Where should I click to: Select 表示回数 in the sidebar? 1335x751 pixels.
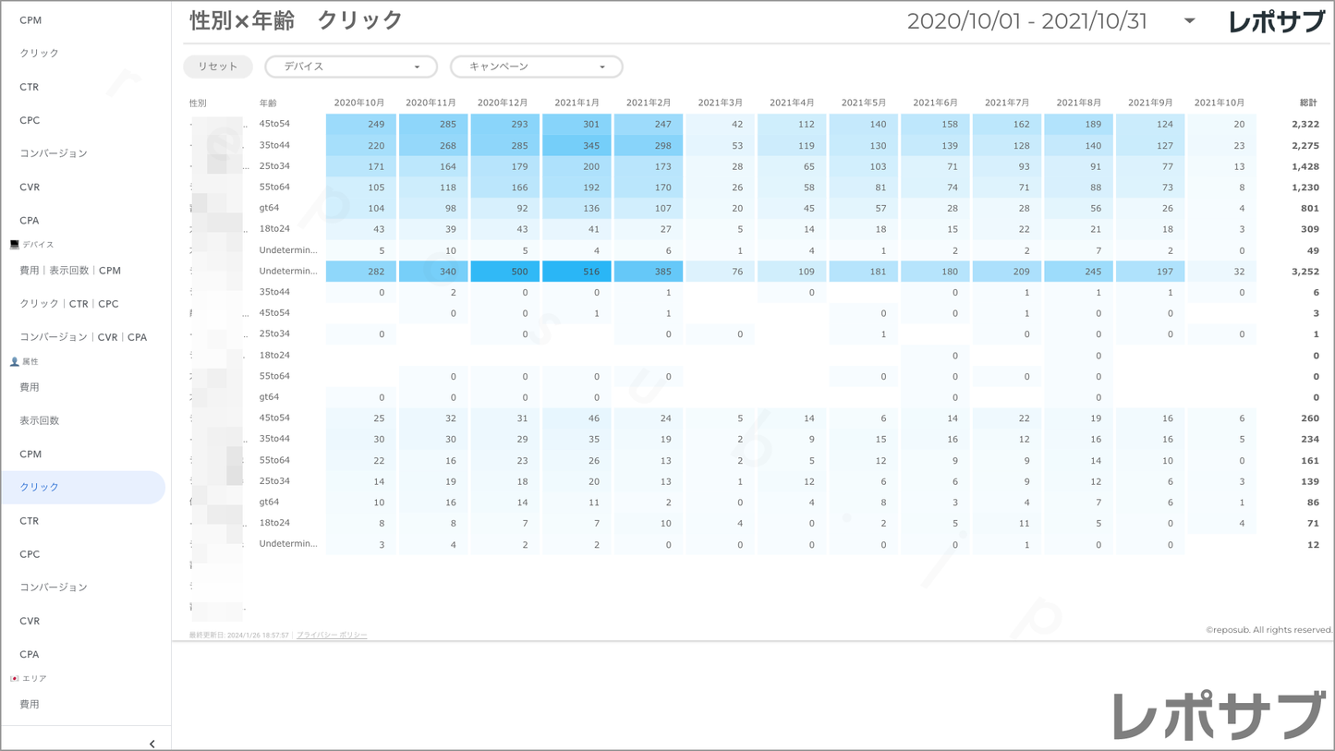(x=40, y=420)
